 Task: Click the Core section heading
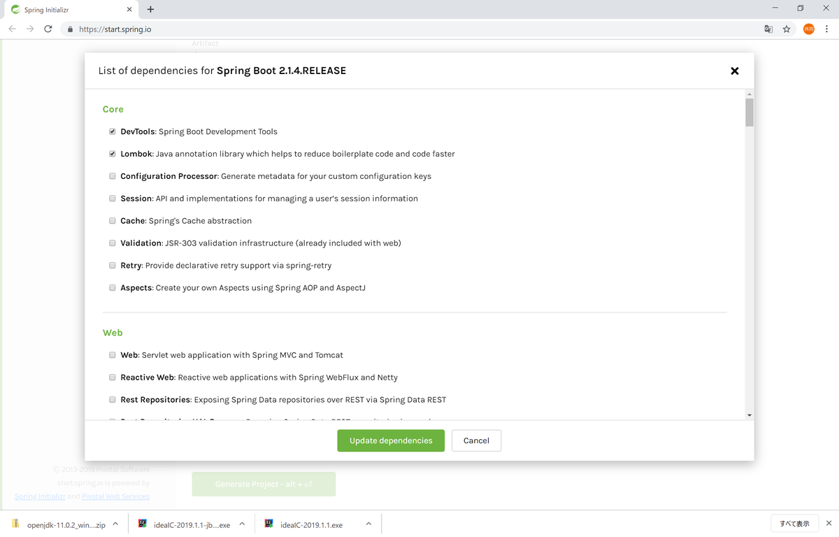tap(113, 109)
